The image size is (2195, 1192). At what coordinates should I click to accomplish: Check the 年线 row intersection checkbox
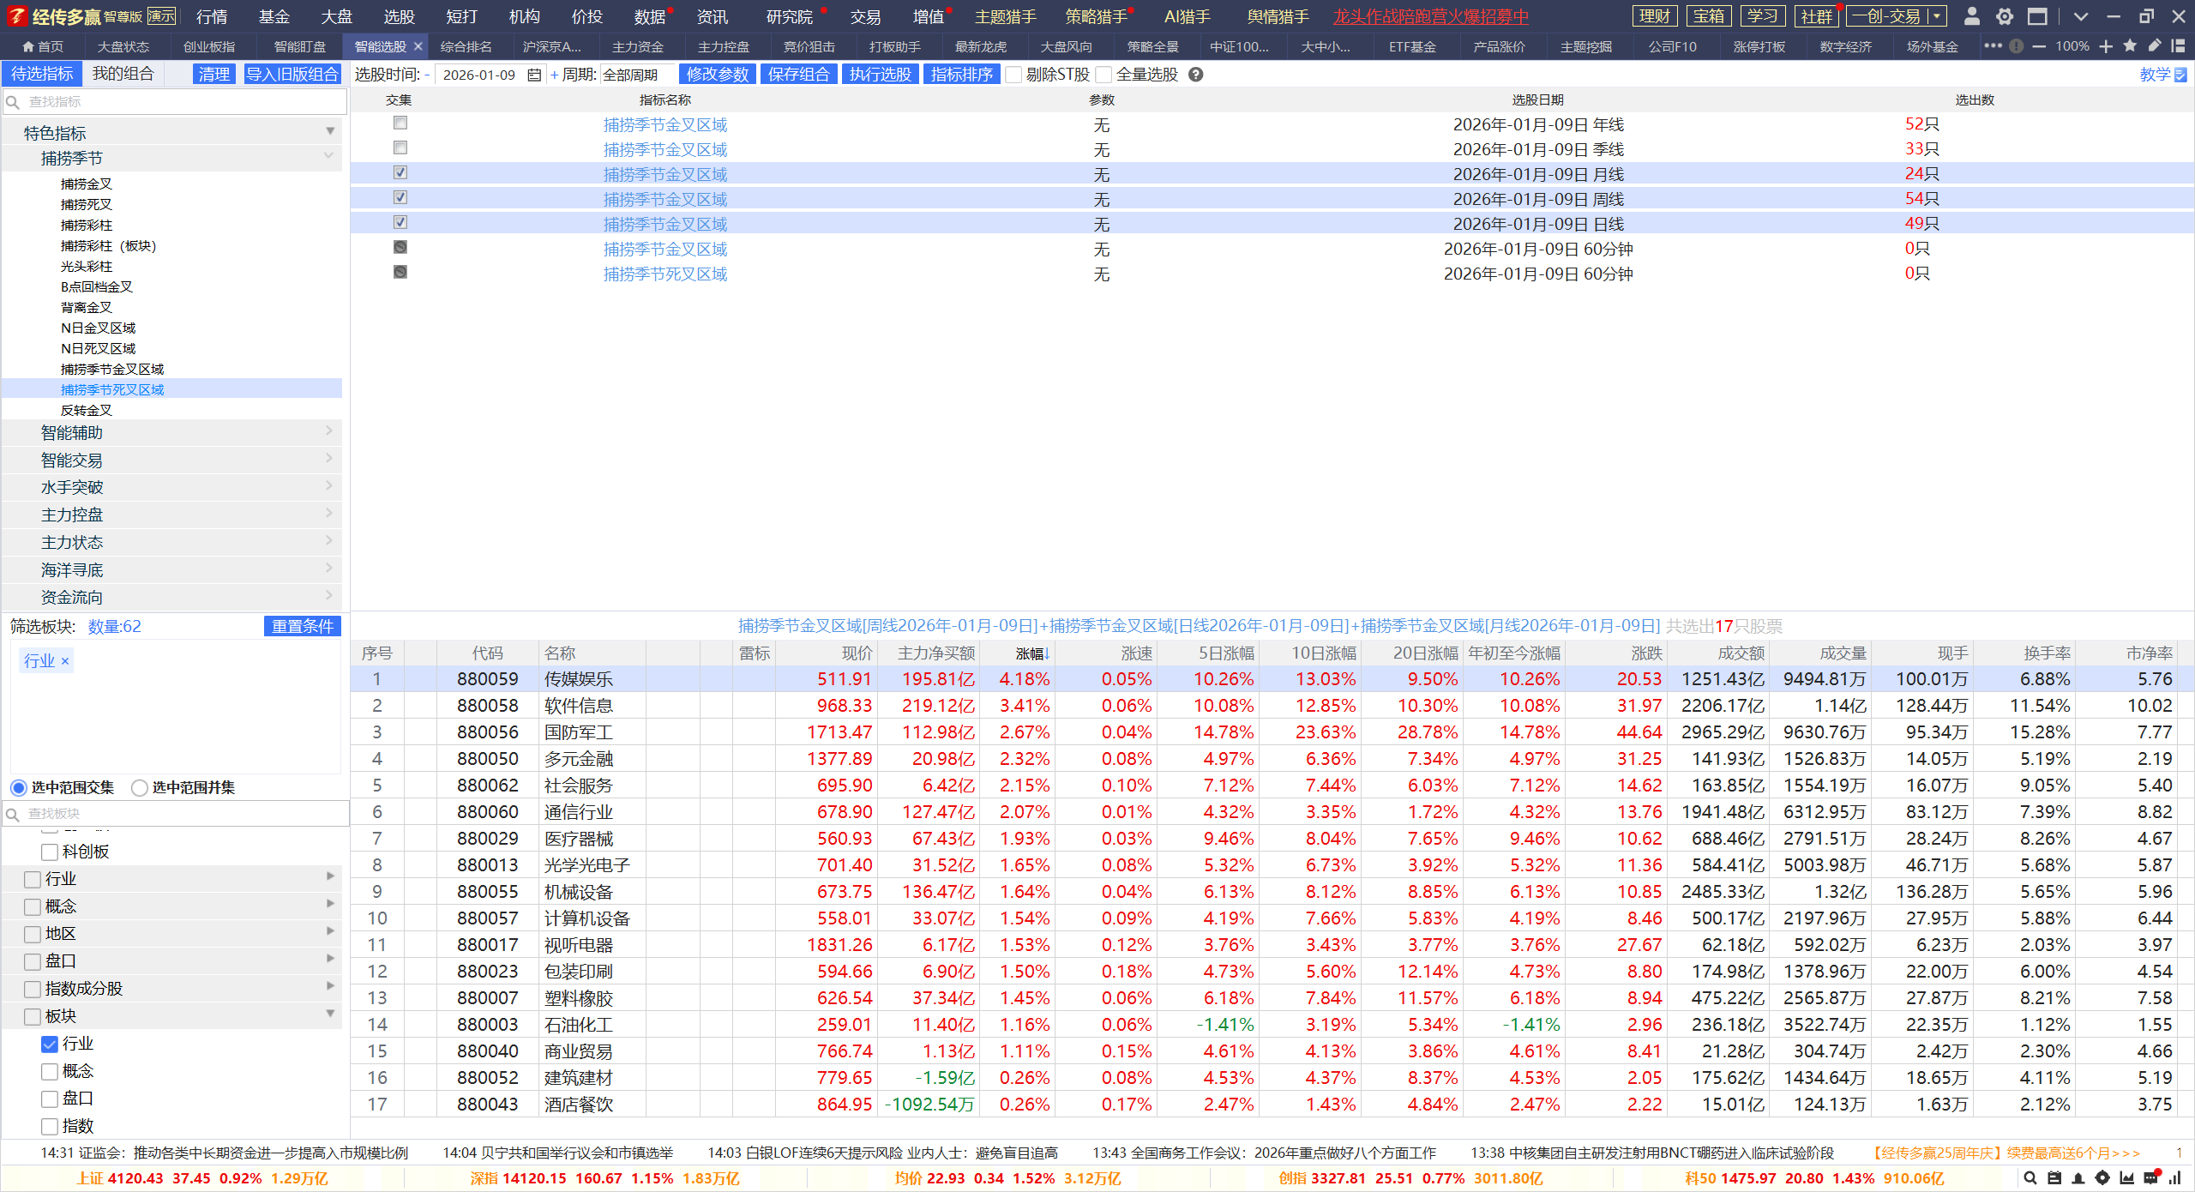400,123
